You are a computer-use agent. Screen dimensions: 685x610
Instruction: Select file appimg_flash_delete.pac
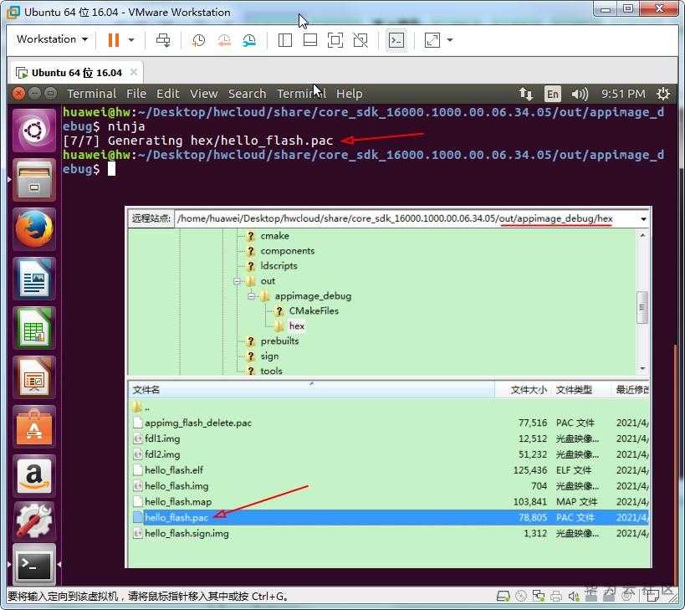[389, 423]
